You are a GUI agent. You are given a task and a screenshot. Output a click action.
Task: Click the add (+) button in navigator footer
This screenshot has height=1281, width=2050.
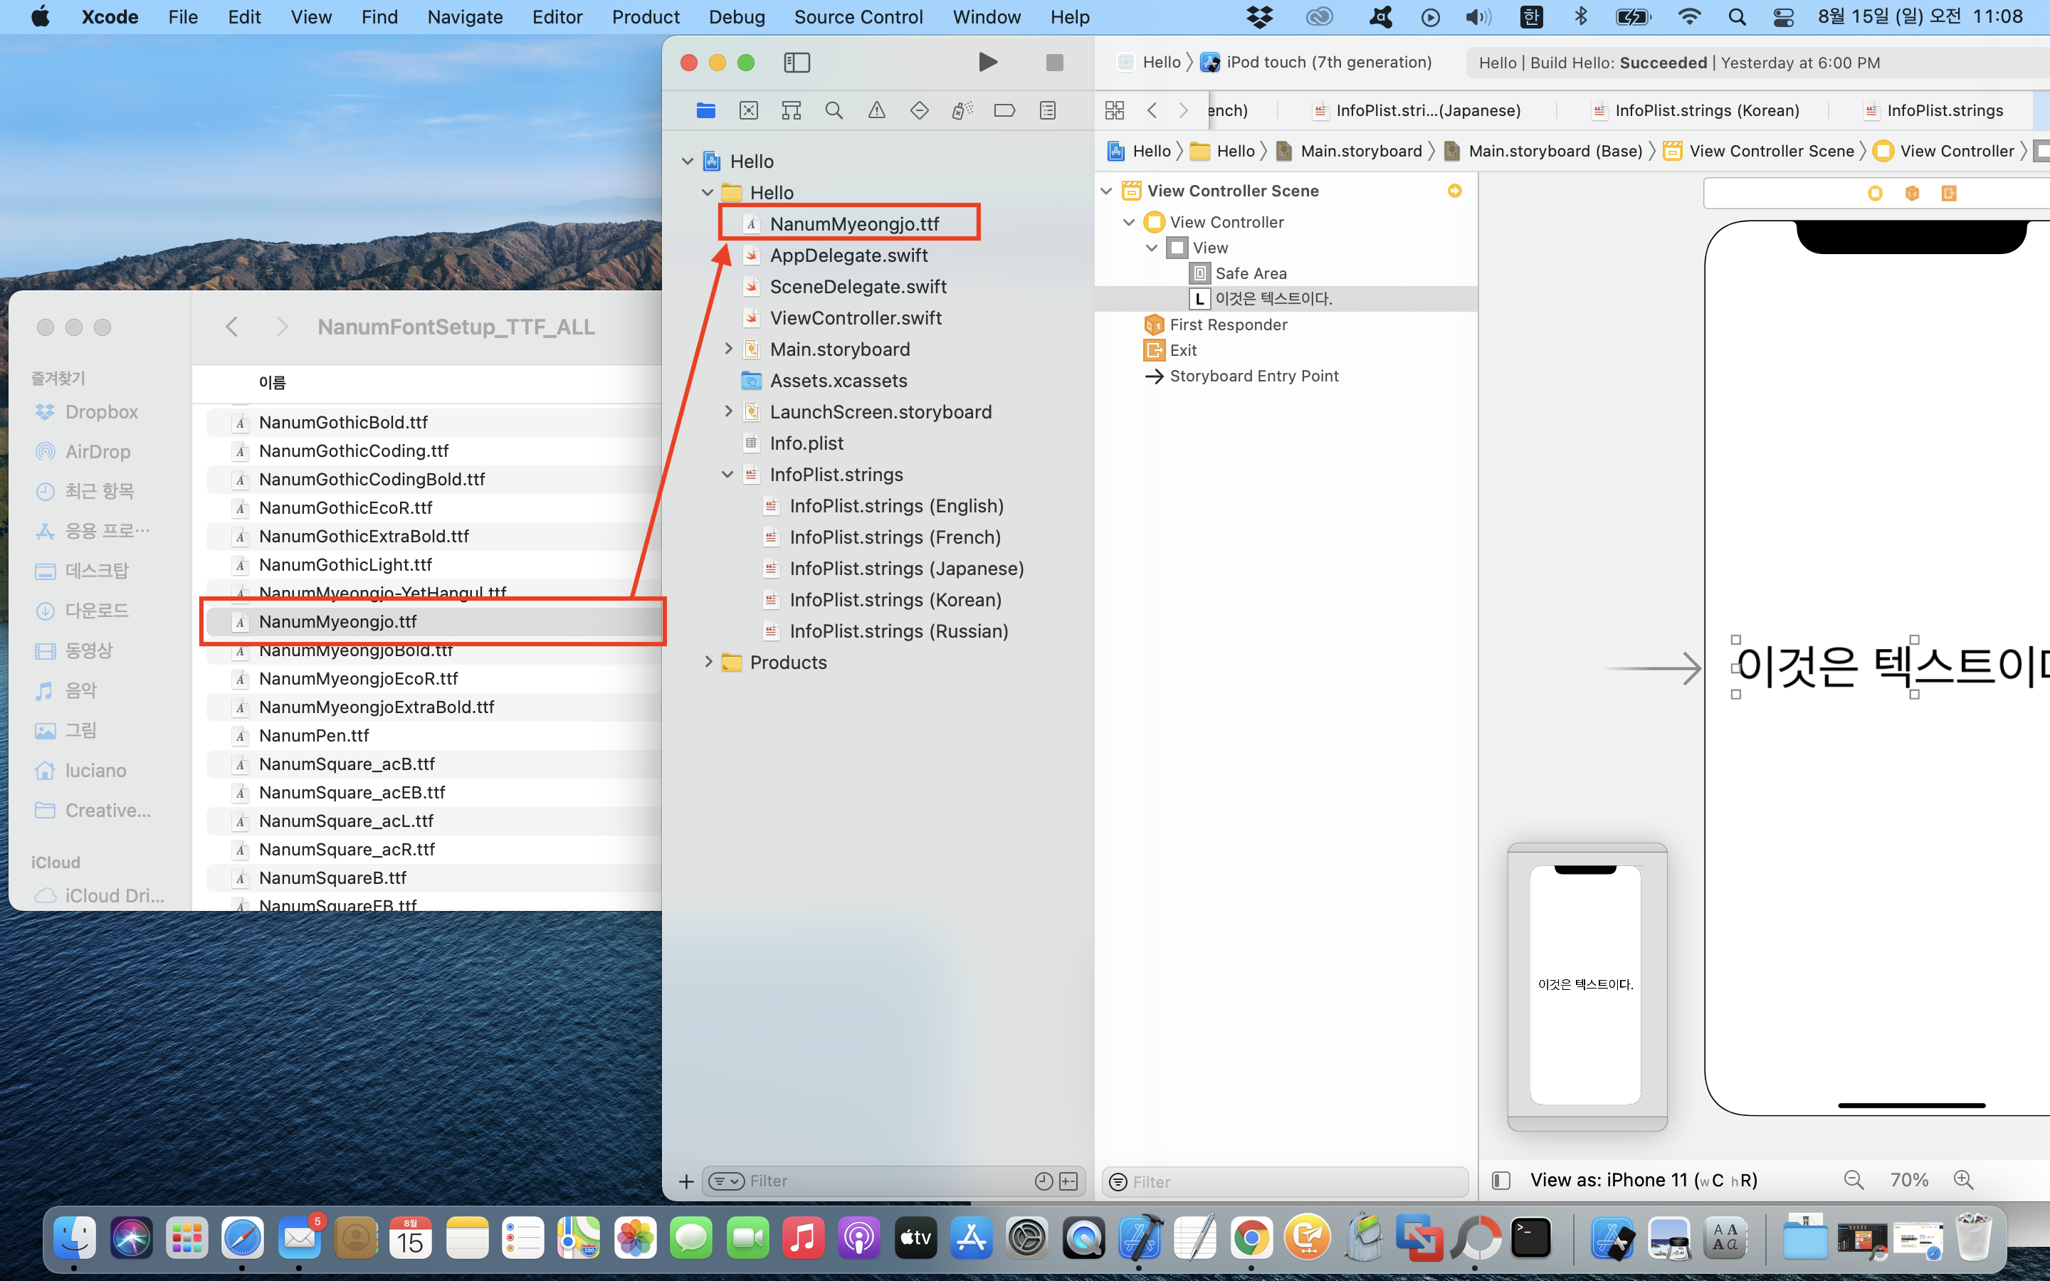[x=686, y=1181]
